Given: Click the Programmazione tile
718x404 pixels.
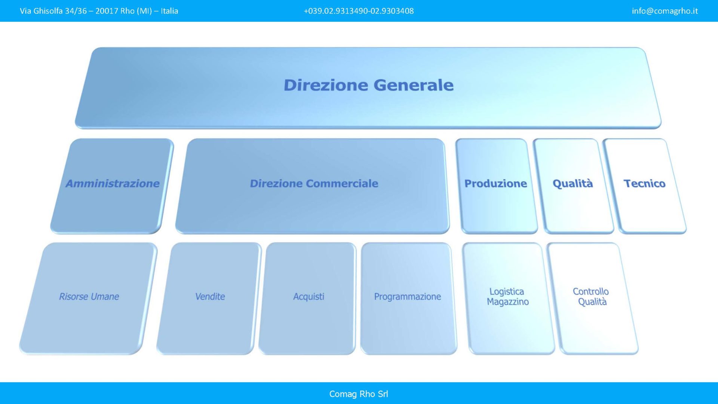Looking at the screenshot, I should (408, 298).
